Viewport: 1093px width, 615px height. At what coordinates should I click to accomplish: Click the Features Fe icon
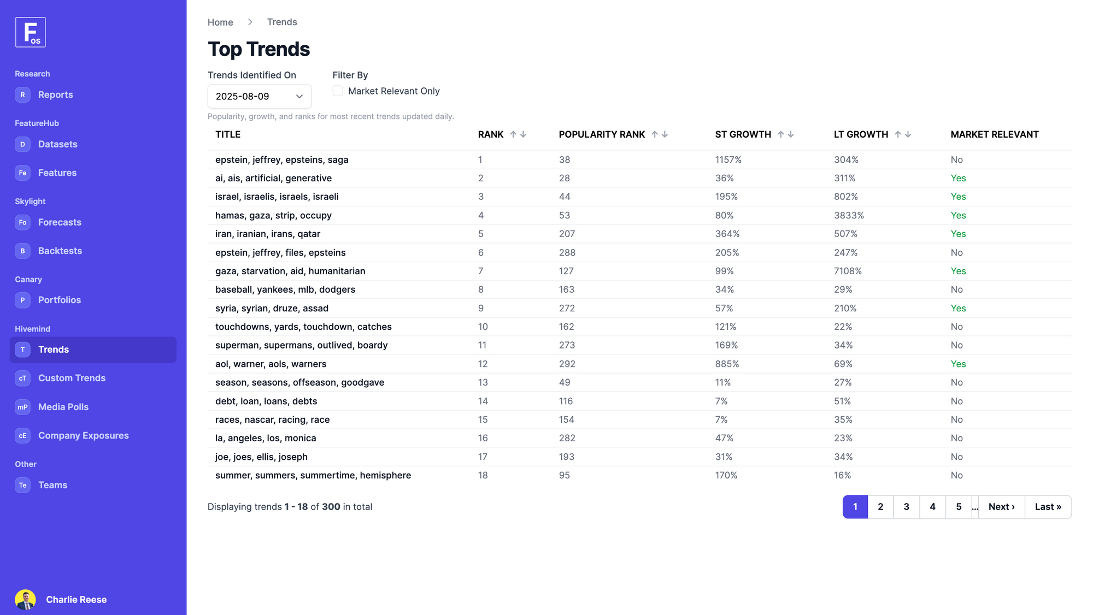(x=22, y=173)
